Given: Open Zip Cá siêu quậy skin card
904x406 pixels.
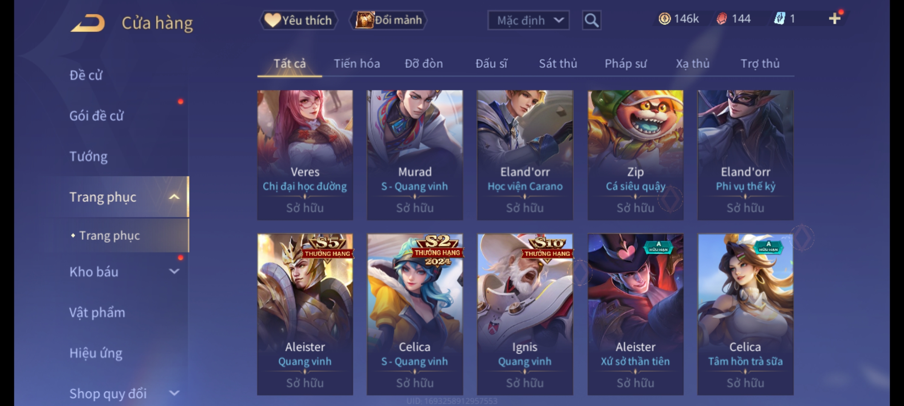Looking at the screenshot, I should (x=635, y=155).
